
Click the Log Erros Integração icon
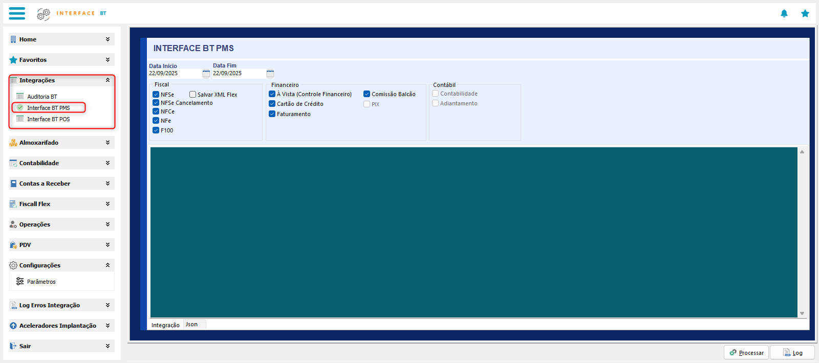(13, 305)
